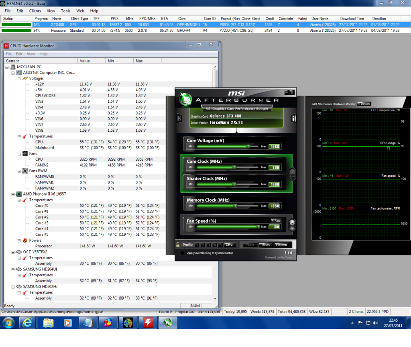Click the Core Clock value field showing 800
The width and height of the screenshot is (411, 347).
pos(275,167)
